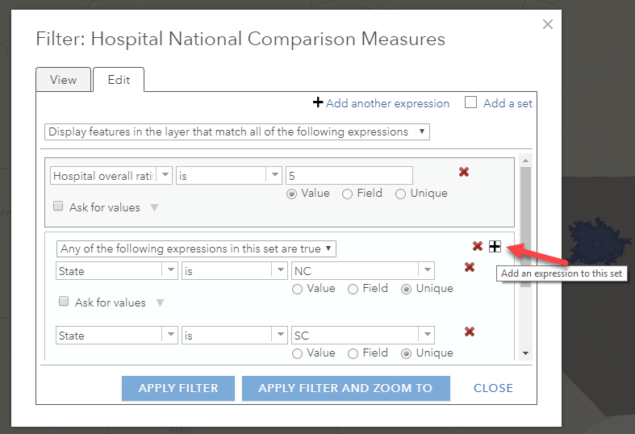635x434 pixels.
Task: Select Field radio for Hospital rating expression
Action: (348, 194)
